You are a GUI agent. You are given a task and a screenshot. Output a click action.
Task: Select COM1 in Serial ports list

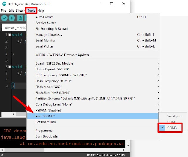coord(173,122)
